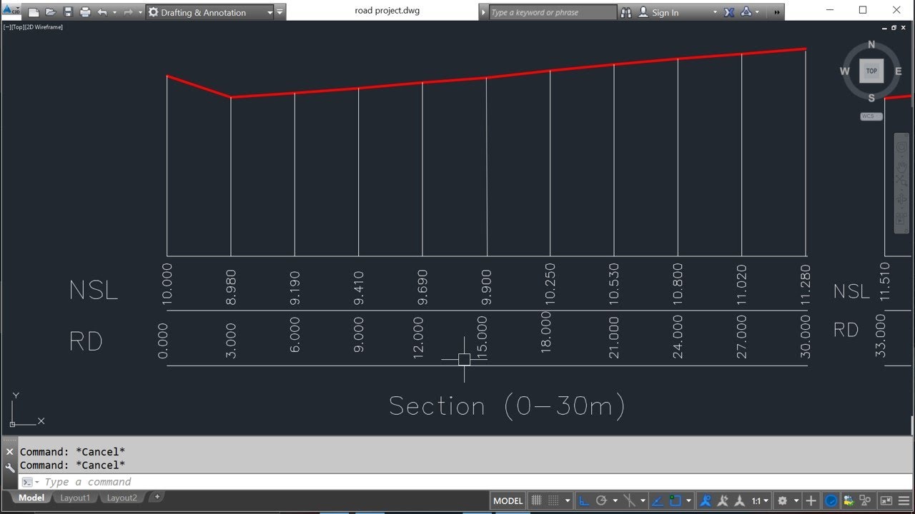
Task: Click the blue Hardware acceleration circle icon
Action: pyautogui.click(x=831, y=501)
